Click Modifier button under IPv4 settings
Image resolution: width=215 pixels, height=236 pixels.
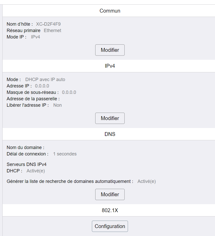110,118
